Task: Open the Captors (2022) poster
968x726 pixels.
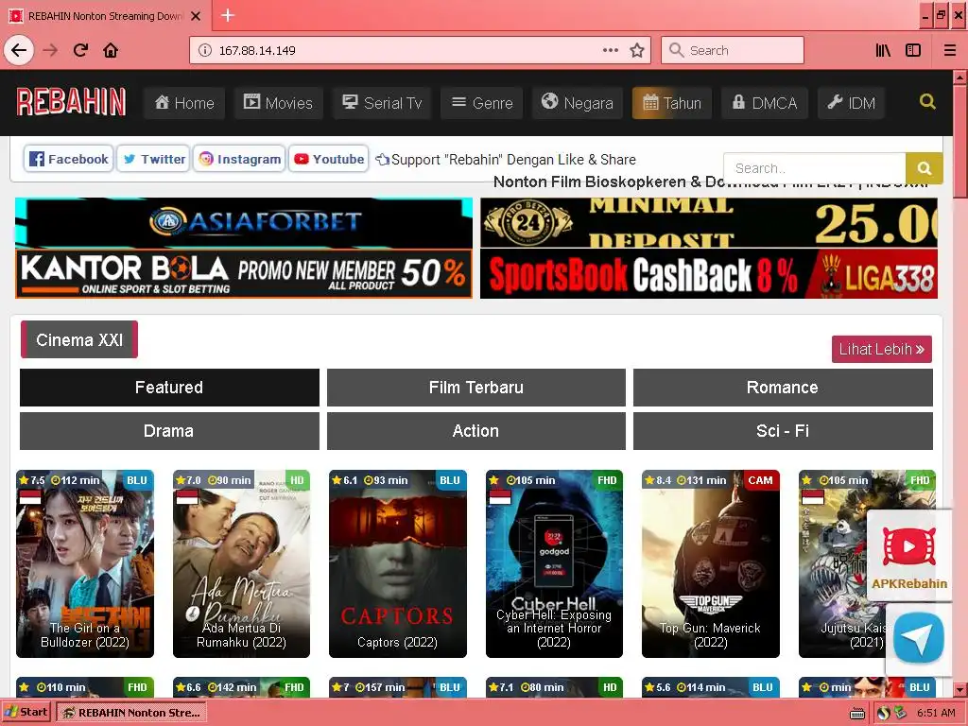Action: pyautogui.click(x=398, y=563)
